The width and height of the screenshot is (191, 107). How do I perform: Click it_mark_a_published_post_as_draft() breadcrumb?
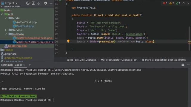point(164,60)
